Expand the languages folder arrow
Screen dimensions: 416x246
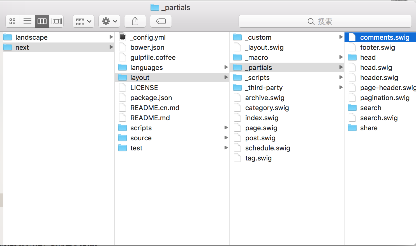226,67
